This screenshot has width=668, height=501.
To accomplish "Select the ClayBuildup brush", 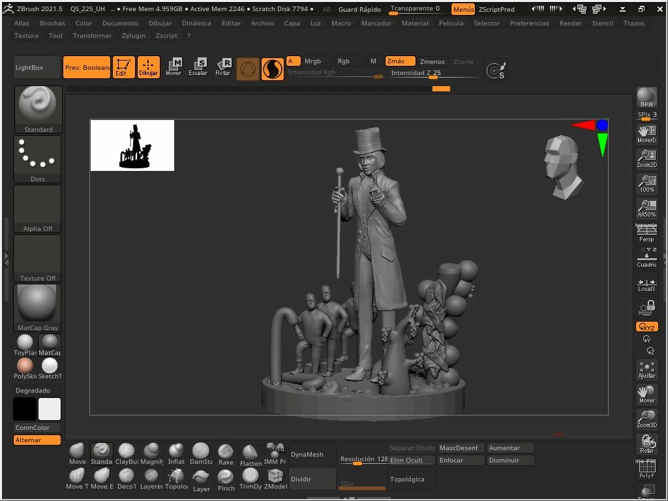I will (x=126, y=451).
